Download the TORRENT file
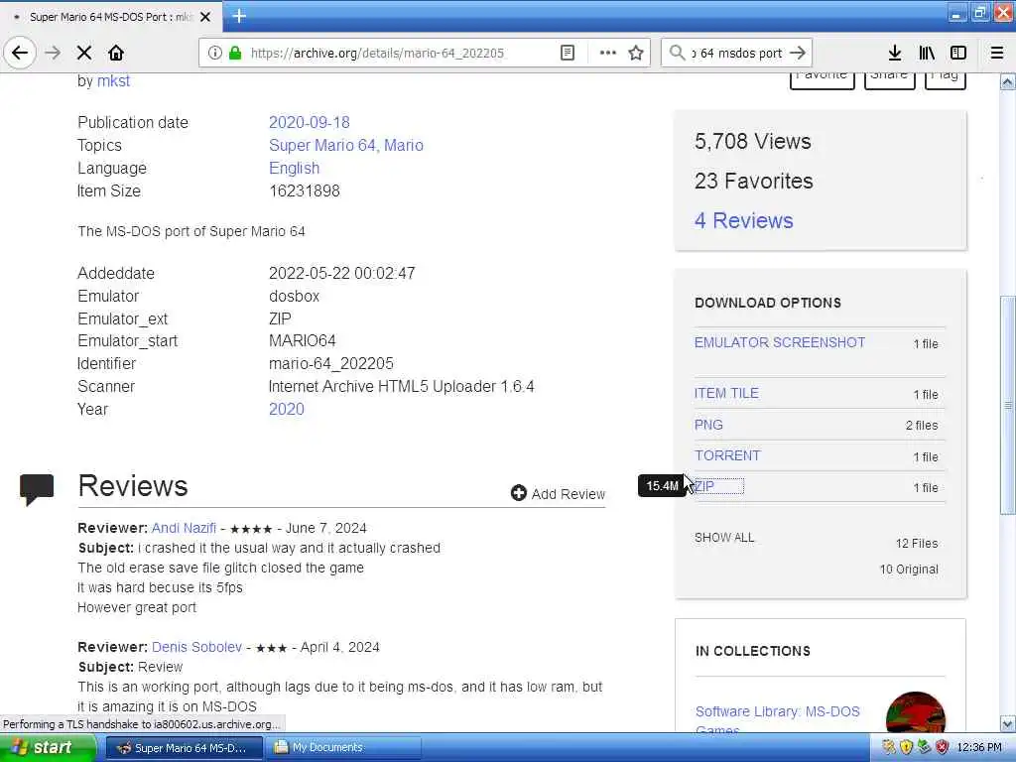1016x762 pixels. 727,455
